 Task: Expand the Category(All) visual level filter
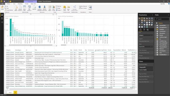tap(146, 67)
